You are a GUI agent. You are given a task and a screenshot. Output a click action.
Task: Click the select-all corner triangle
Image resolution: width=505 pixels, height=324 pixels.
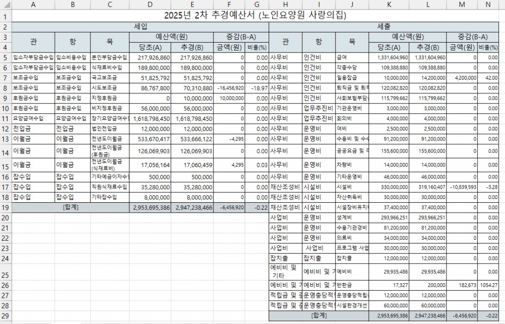click(6, 5)
